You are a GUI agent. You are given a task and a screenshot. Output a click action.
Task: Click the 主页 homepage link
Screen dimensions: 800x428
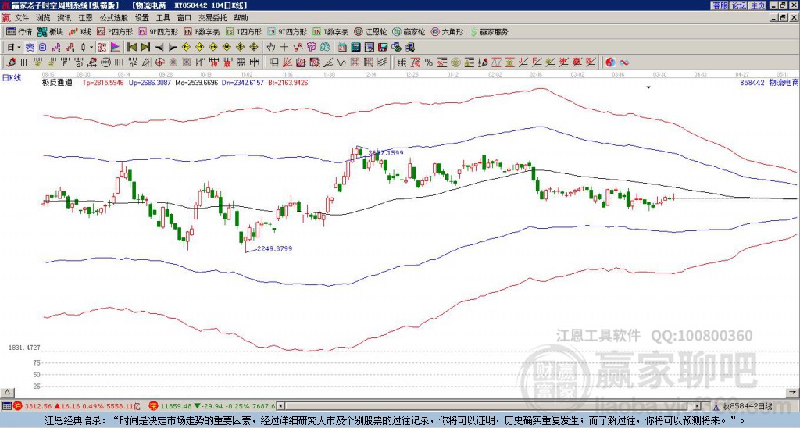click(x=758, y=5)
